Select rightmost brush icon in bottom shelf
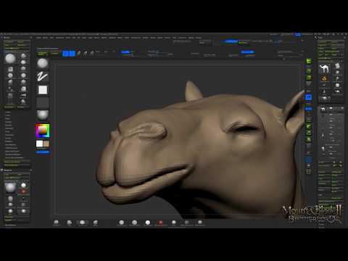The width and height of the screenshot is (348, 261). 200,223
